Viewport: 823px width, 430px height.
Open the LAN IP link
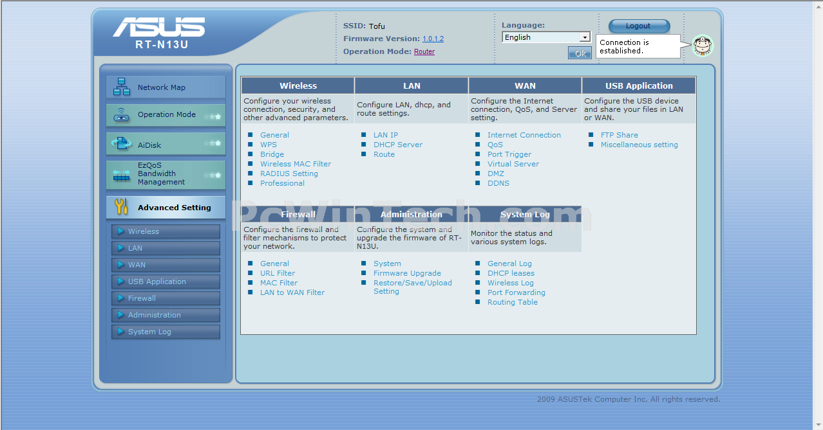click(386, 135)
